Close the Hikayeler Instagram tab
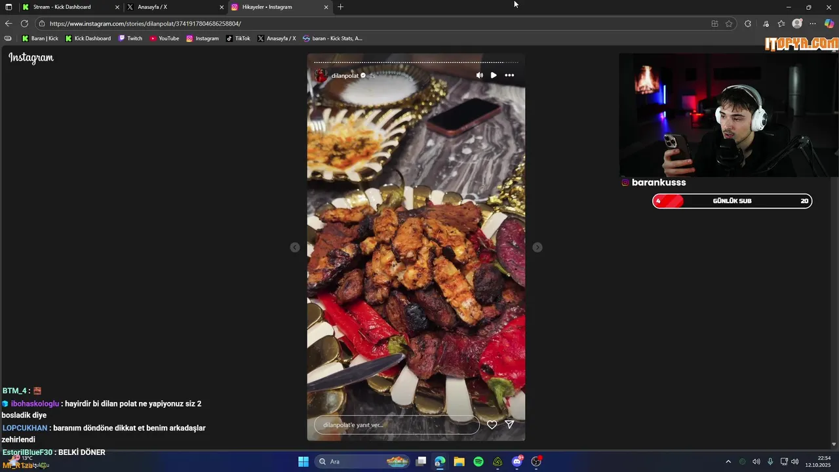This screenshot has width=839, height=472. (326, 7)
